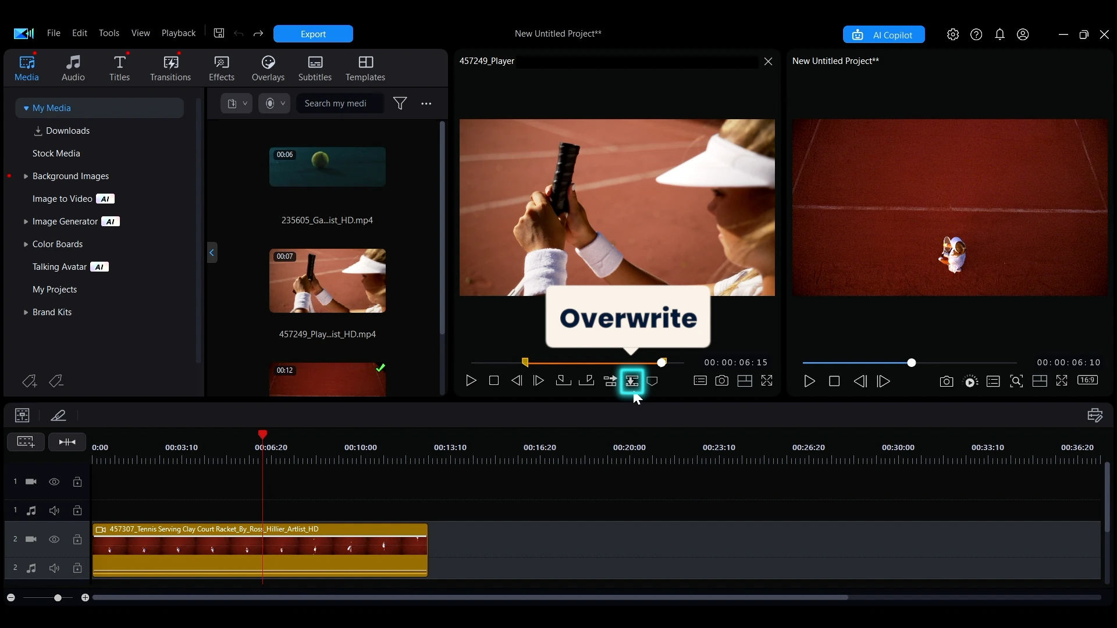Play the 457249_Player source clip
The height and width of the screenshot is (628, 1117).
pyautogui.click(x=471, y=381)
